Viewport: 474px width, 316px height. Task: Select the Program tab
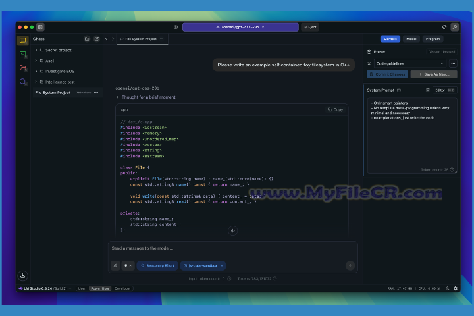(x=433, y=39)
